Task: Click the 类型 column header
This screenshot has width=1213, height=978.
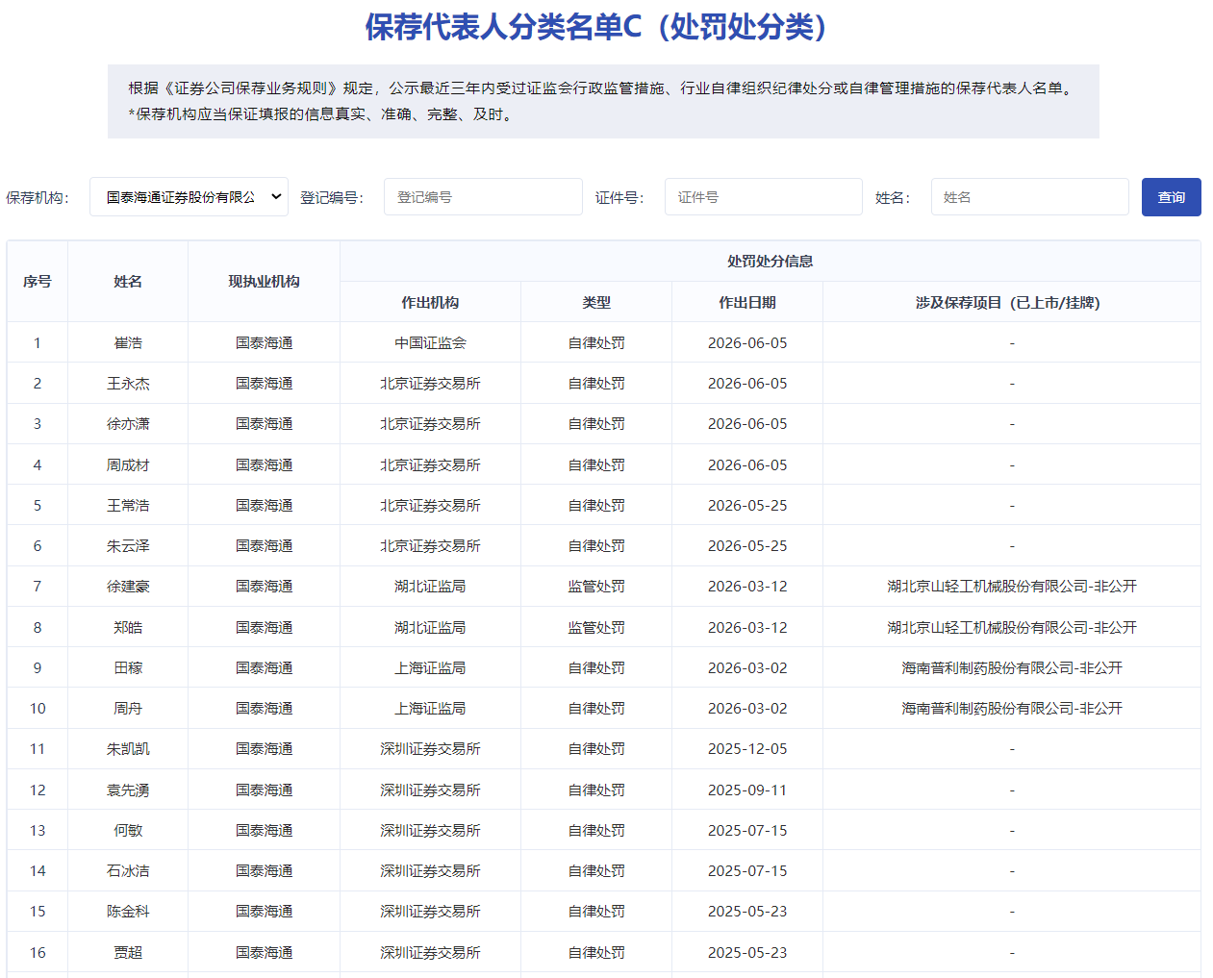Action: [x=596, y=302]
